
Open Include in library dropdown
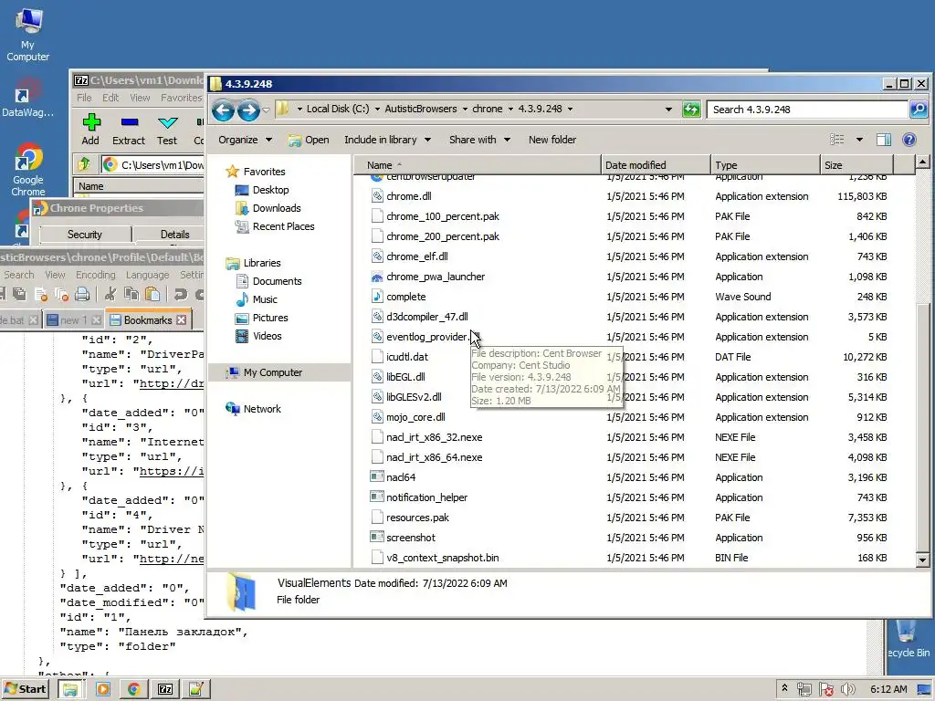(x=387, y=140)
